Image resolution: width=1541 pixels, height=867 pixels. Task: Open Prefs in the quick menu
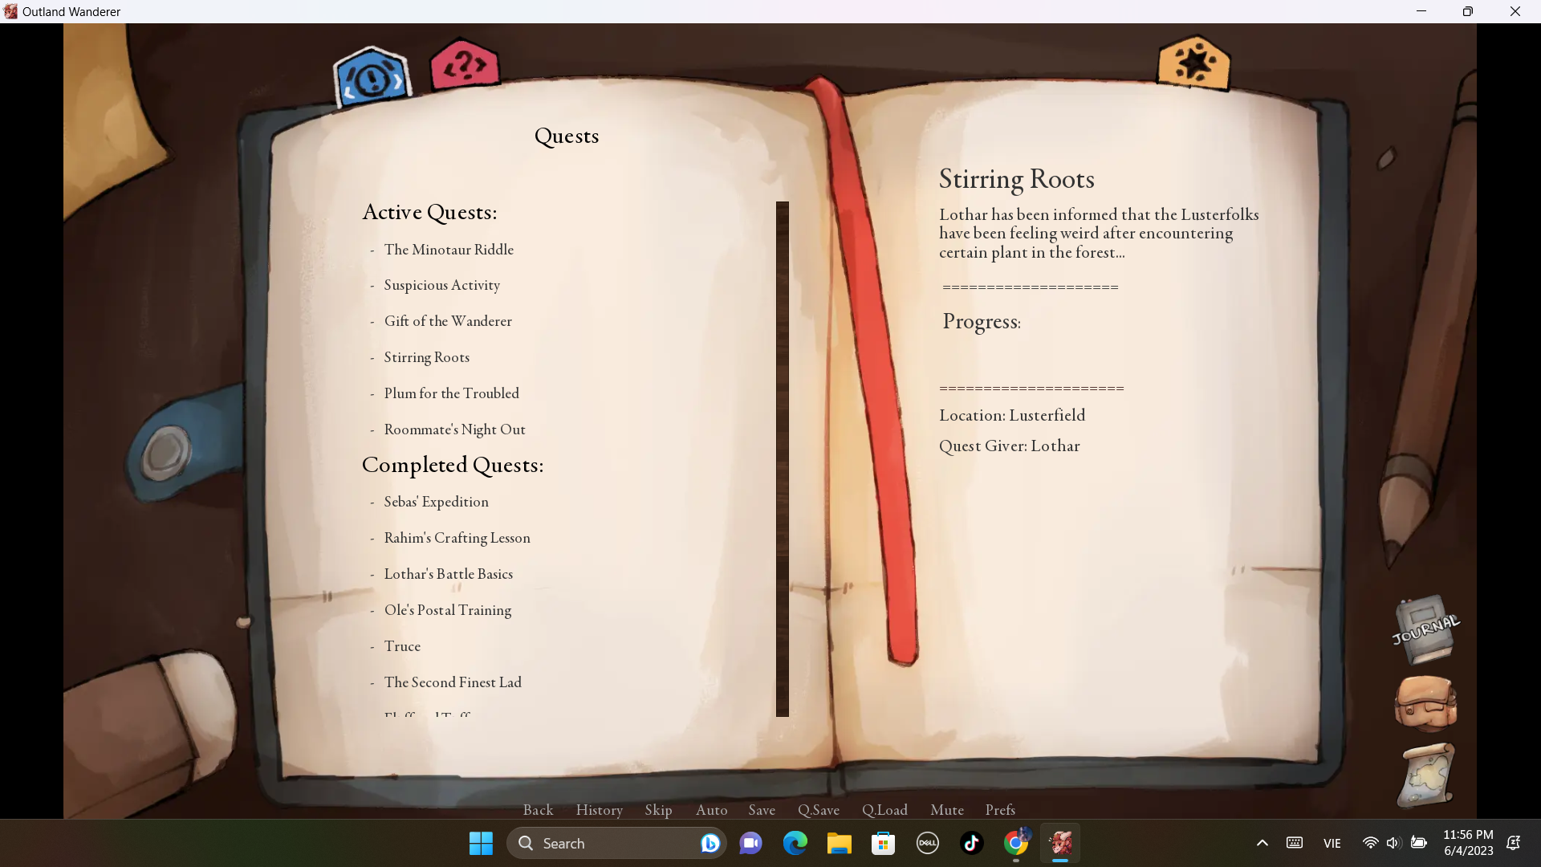[x=1000, y=810]
